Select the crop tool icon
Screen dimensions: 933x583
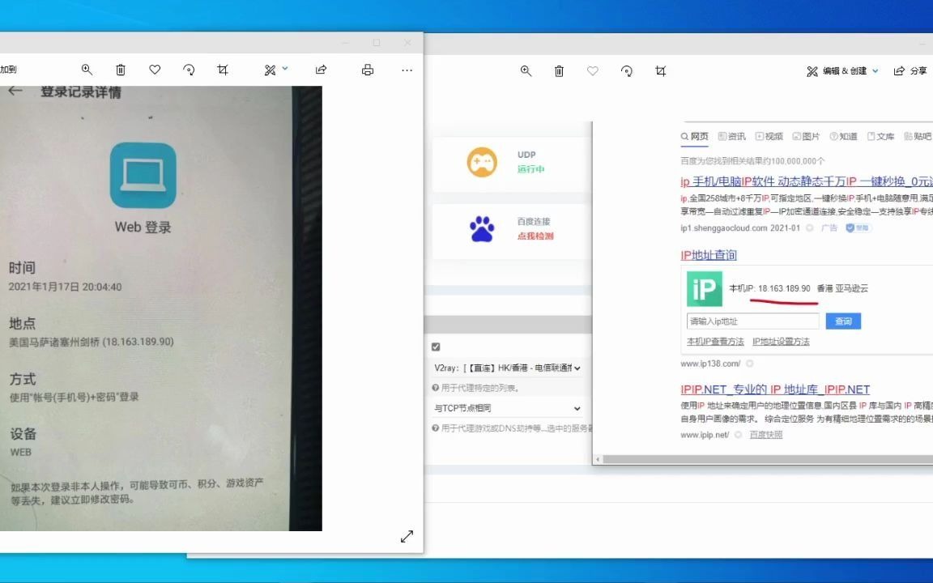(223, 70)
